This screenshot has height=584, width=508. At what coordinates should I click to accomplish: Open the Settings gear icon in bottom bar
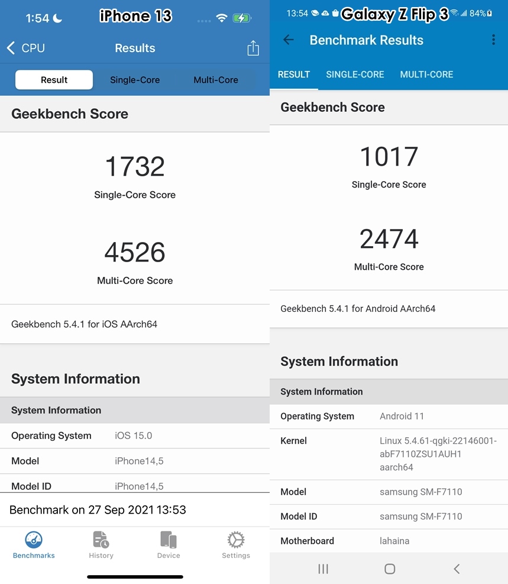click(236, 540)
